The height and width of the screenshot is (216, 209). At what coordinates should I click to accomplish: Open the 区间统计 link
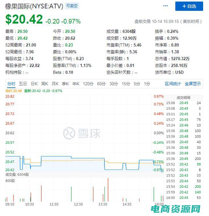click(173, 83)
